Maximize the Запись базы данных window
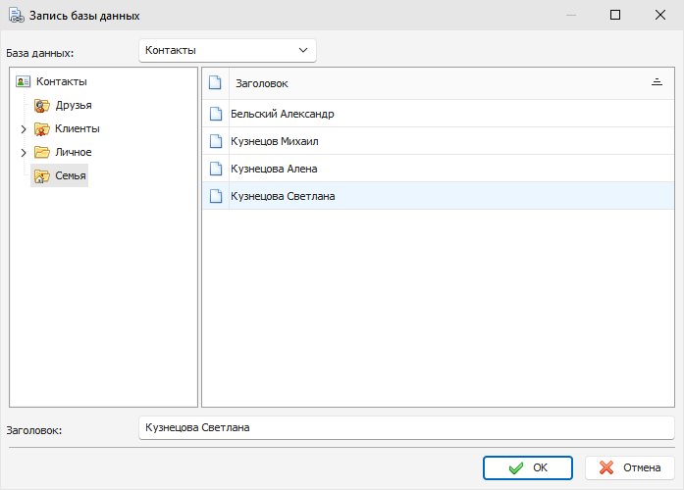Image resolution: width=684 pixels, height=490 pixels. click(615, 15)
